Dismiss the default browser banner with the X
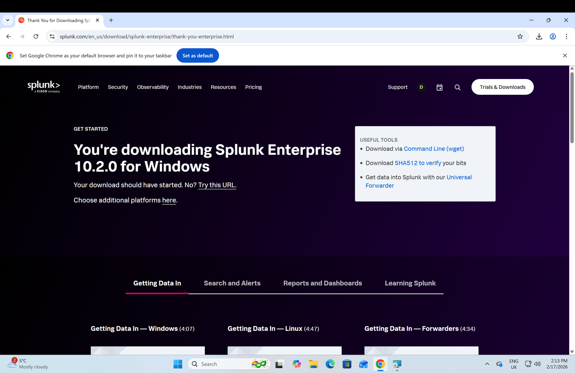 (x=565, y=56)
